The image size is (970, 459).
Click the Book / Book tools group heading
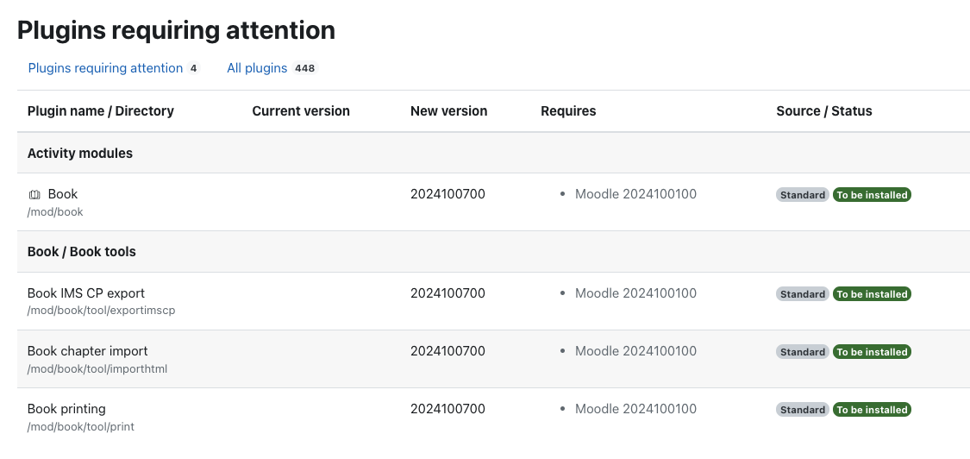[x=82, y=251]
